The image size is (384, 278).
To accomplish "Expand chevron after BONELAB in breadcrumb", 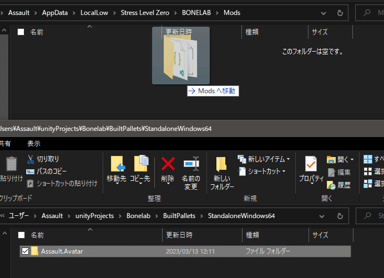I will point(217,13).
